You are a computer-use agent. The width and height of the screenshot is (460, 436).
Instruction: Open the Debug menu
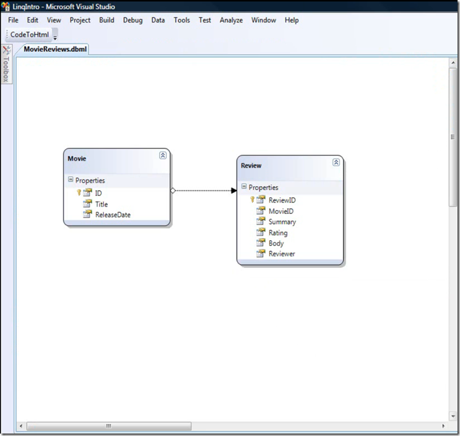132,20
